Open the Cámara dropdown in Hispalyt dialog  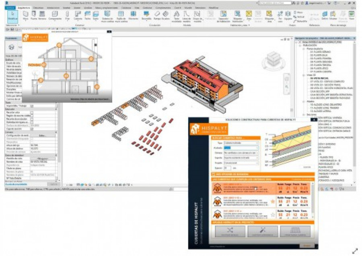coord(241,153)
